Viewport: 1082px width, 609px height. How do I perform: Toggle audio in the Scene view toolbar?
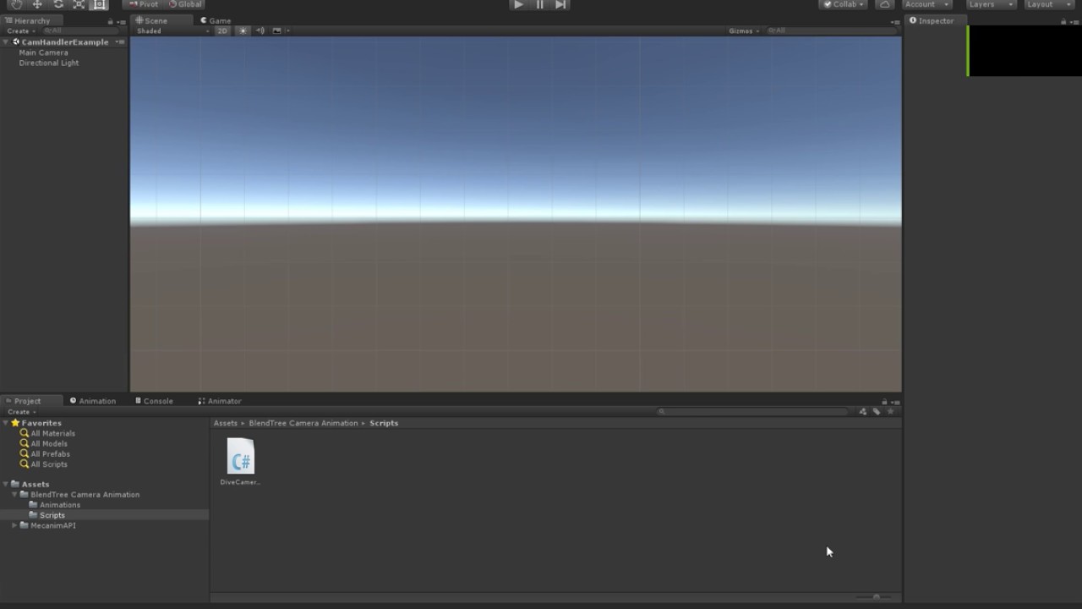tap(260, 30)
